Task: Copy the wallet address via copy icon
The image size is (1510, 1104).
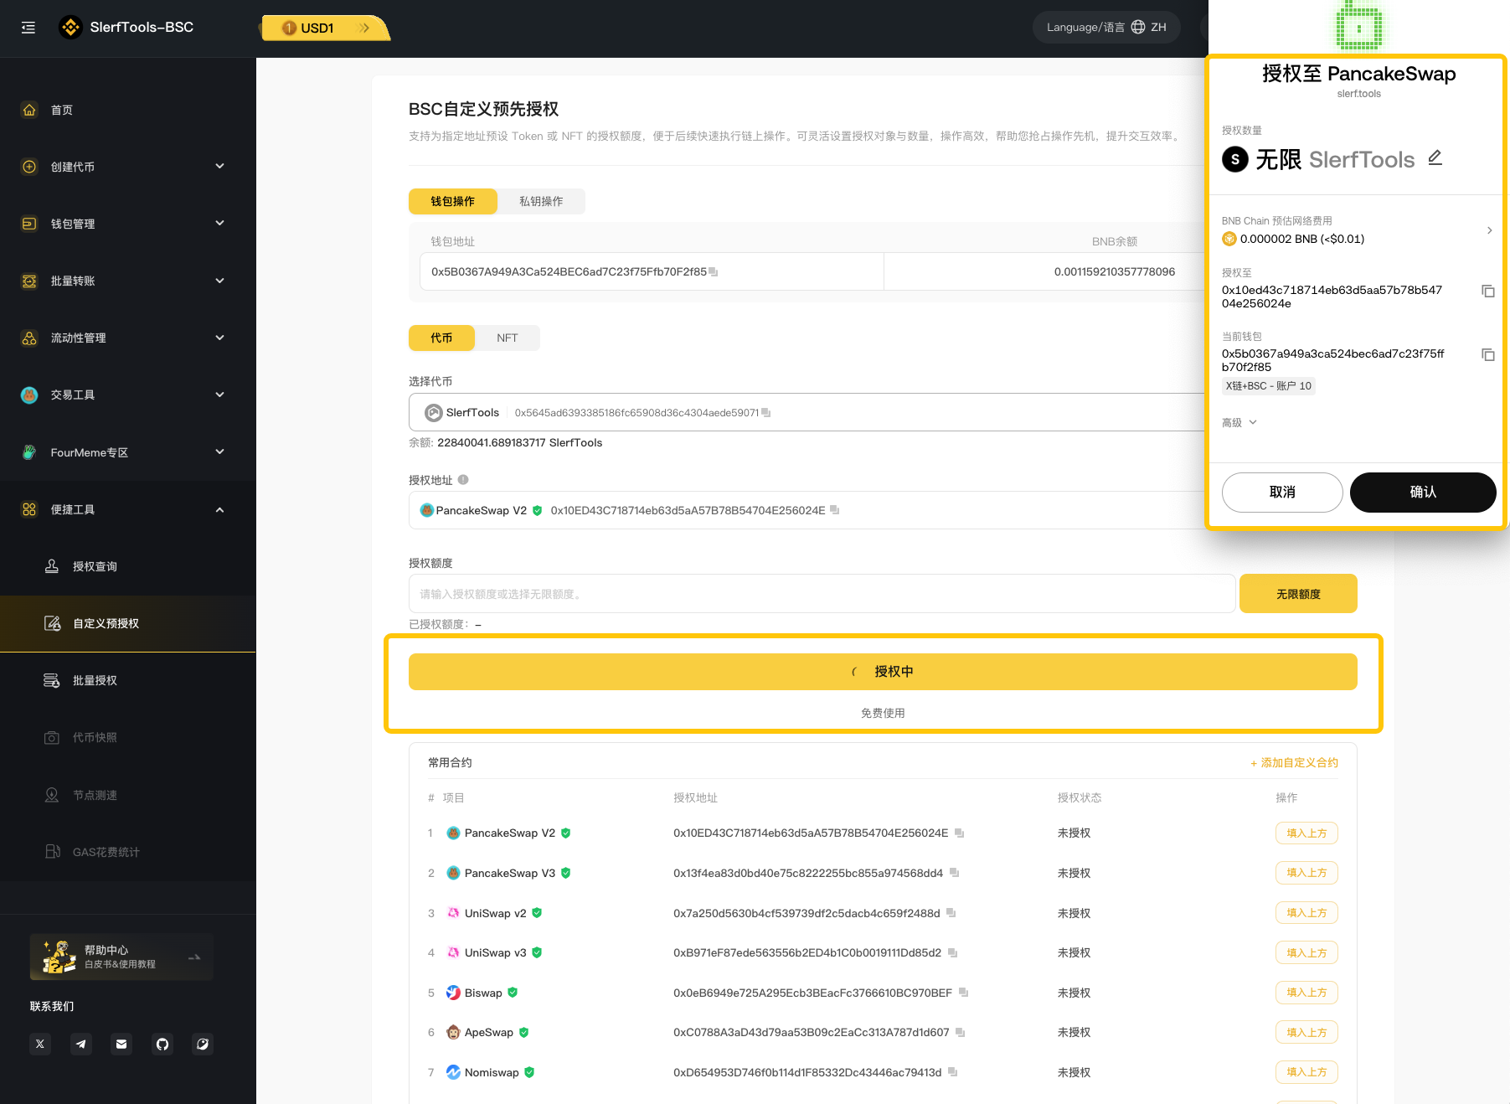Action: pos(714,272)
